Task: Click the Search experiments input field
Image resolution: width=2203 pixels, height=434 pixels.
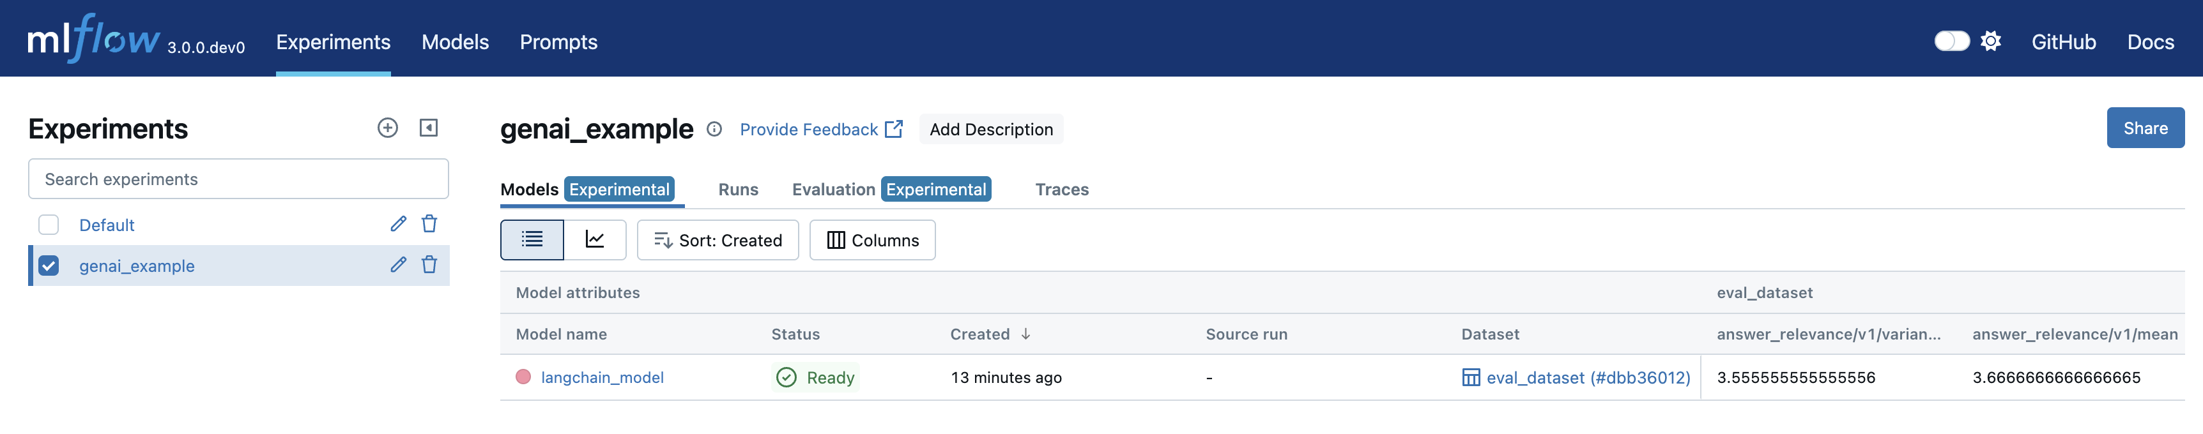Action: click(x=238, y=179)
